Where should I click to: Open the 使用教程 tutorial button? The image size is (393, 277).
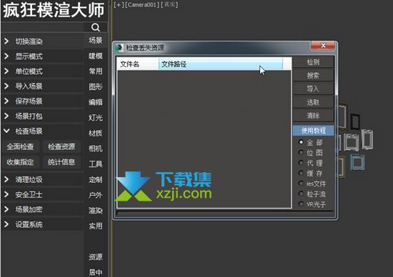click(x=313, y=131)
